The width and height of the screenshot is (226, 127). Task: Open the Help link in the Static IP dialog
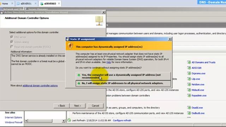tap(108, 62)
